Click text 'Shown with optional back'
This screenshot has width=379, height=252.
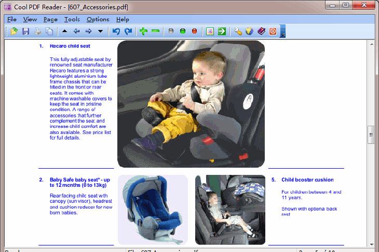(x=309, y=209)
